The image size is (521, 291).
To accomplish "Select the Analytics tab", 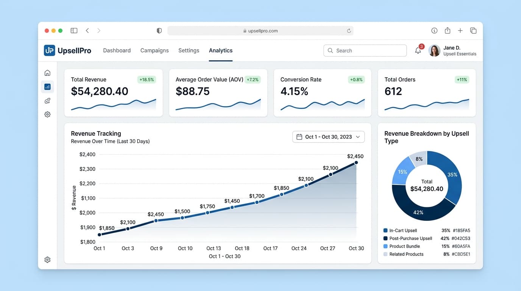I will tap(221, 50).
